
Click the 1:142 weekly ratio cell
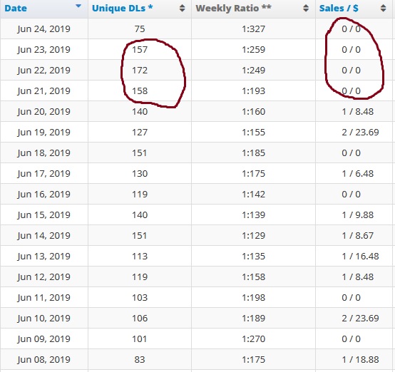[253, 194]
